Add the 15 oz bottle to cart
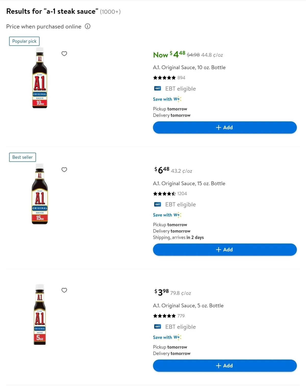Screen dimensions: 306x386 pyautogui.click(x=225, y=250)
